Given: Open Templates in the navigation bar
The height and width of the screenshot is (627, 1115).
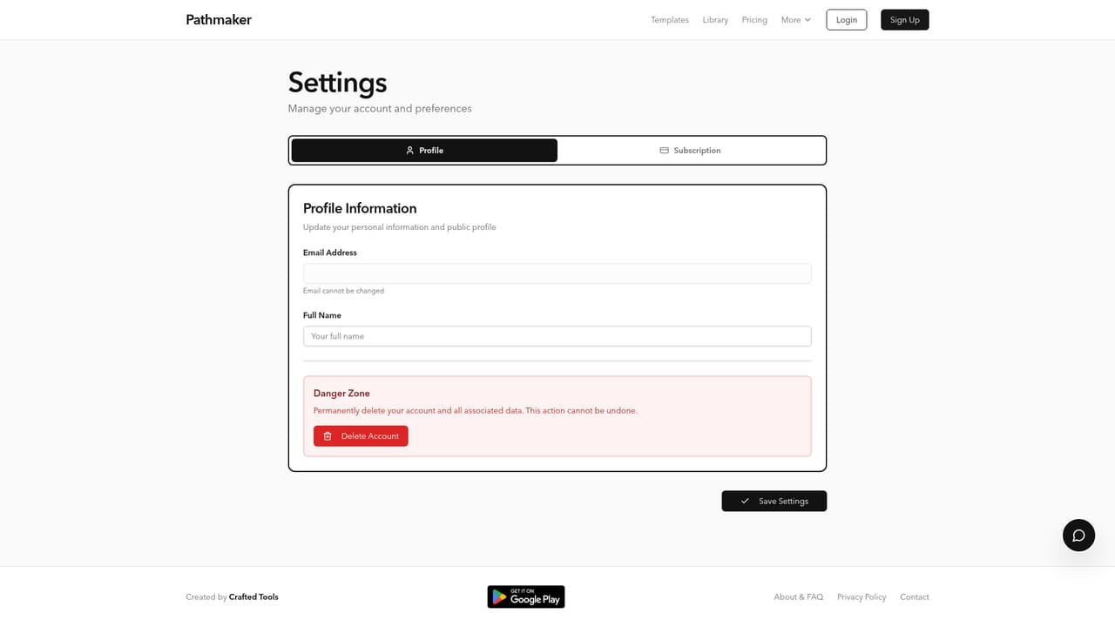Looking at the screenshot, I should tap(670, 20).
